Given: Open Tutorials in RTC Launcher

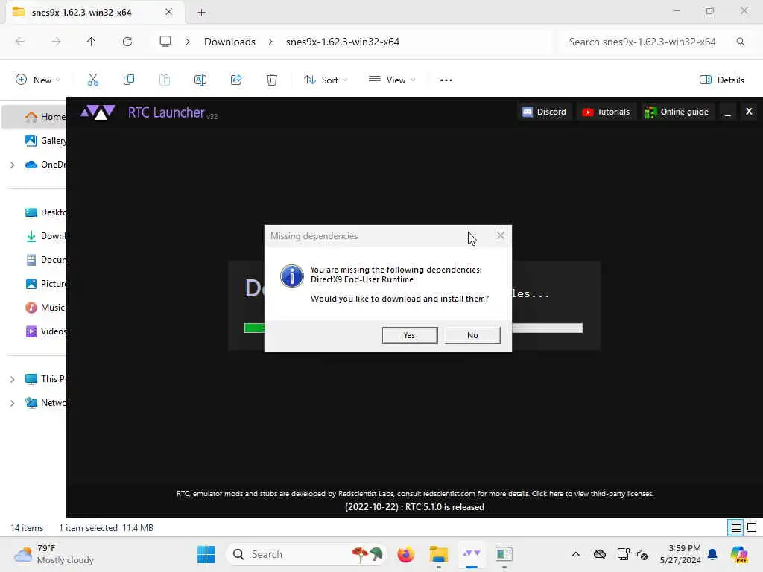Looking at the screenshot, I should tap(606, 112).
